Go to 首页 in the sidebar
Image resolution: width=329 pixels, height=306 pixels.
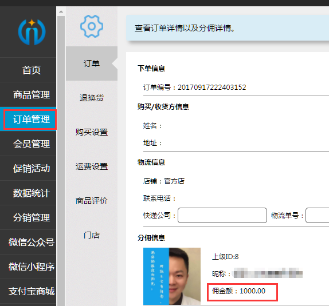click(x=32, y=70)
